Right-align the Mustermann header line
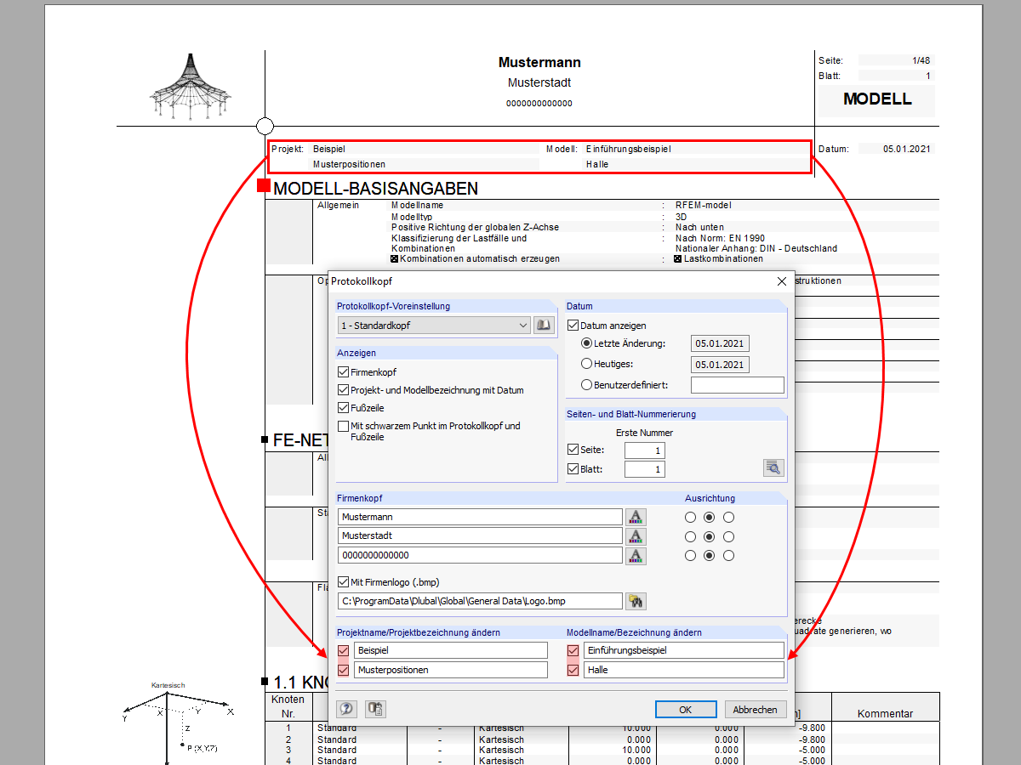Viewport: 1021px width, 765px height. (728, 517)
